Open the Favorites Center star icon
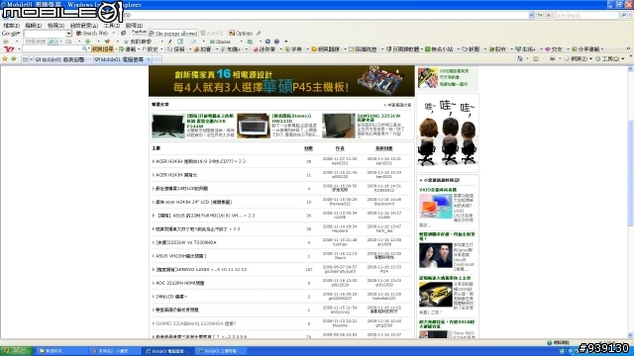 point(5,59)
